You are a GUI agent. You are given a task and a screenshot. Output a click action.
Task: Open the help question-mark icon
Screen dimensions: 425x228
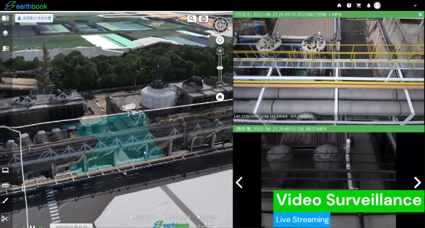coord(349,5)
